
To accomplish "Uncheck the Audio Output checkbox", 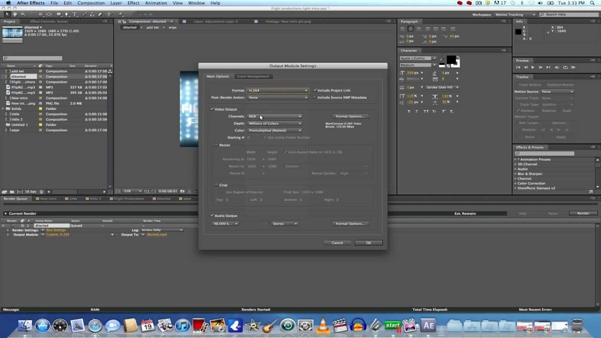I will click(212, 216).
